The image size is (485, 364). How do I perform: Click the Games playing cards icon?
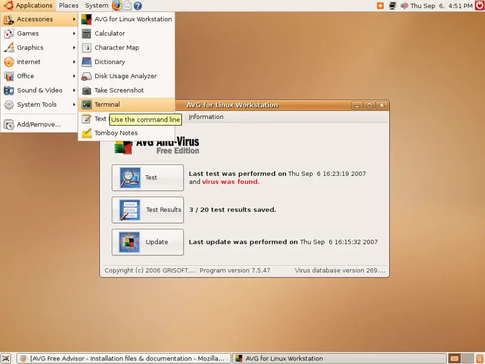point(9,33)
